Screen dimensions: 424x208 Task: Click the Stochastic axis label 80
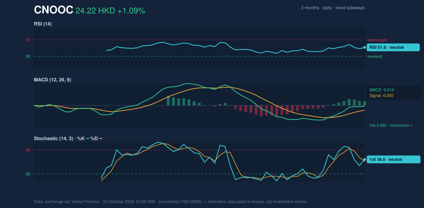tap(28, 150)
